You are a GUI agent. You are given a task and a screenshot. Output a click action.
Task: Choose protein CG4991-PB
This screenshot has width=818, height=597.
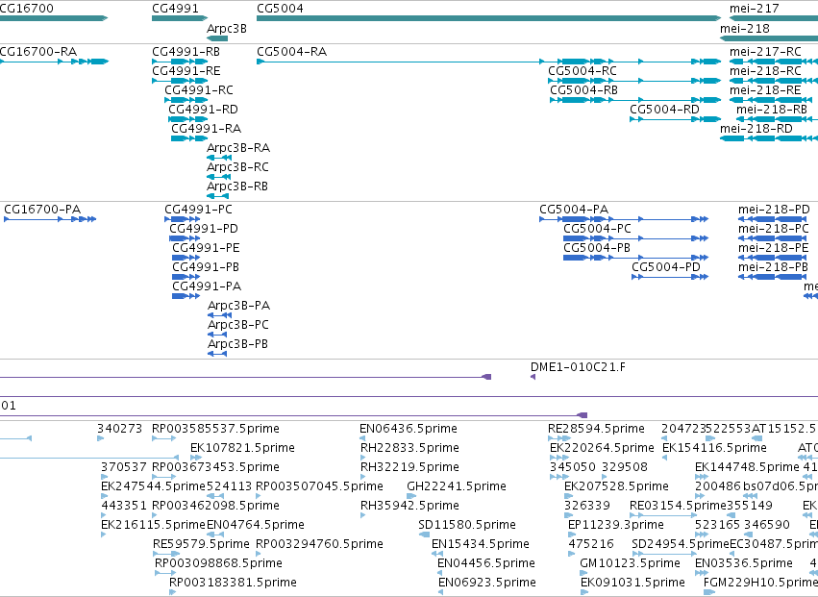pos(206,267)
